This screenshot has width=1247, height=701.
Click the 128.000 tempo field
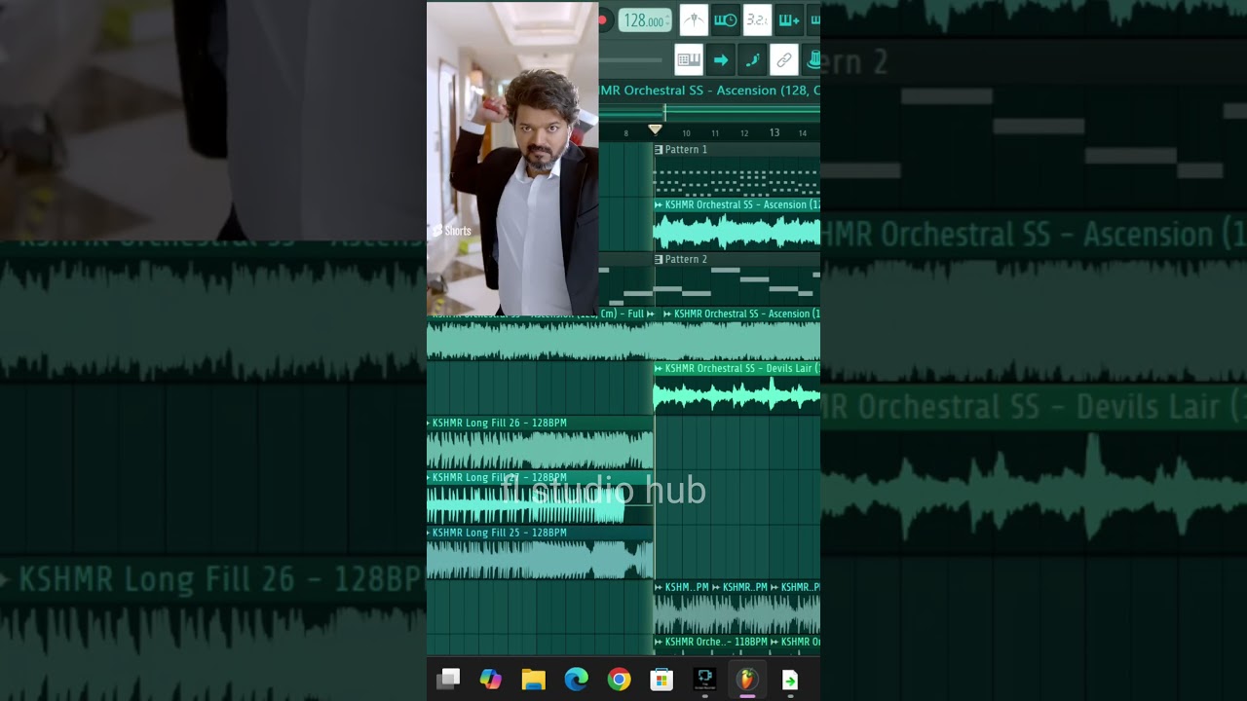644,20
